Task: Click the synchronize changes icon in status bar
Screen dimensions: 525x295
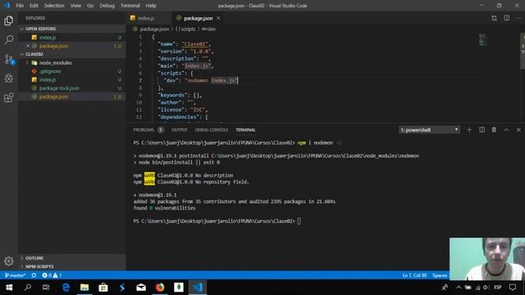Action: [34, 275]
